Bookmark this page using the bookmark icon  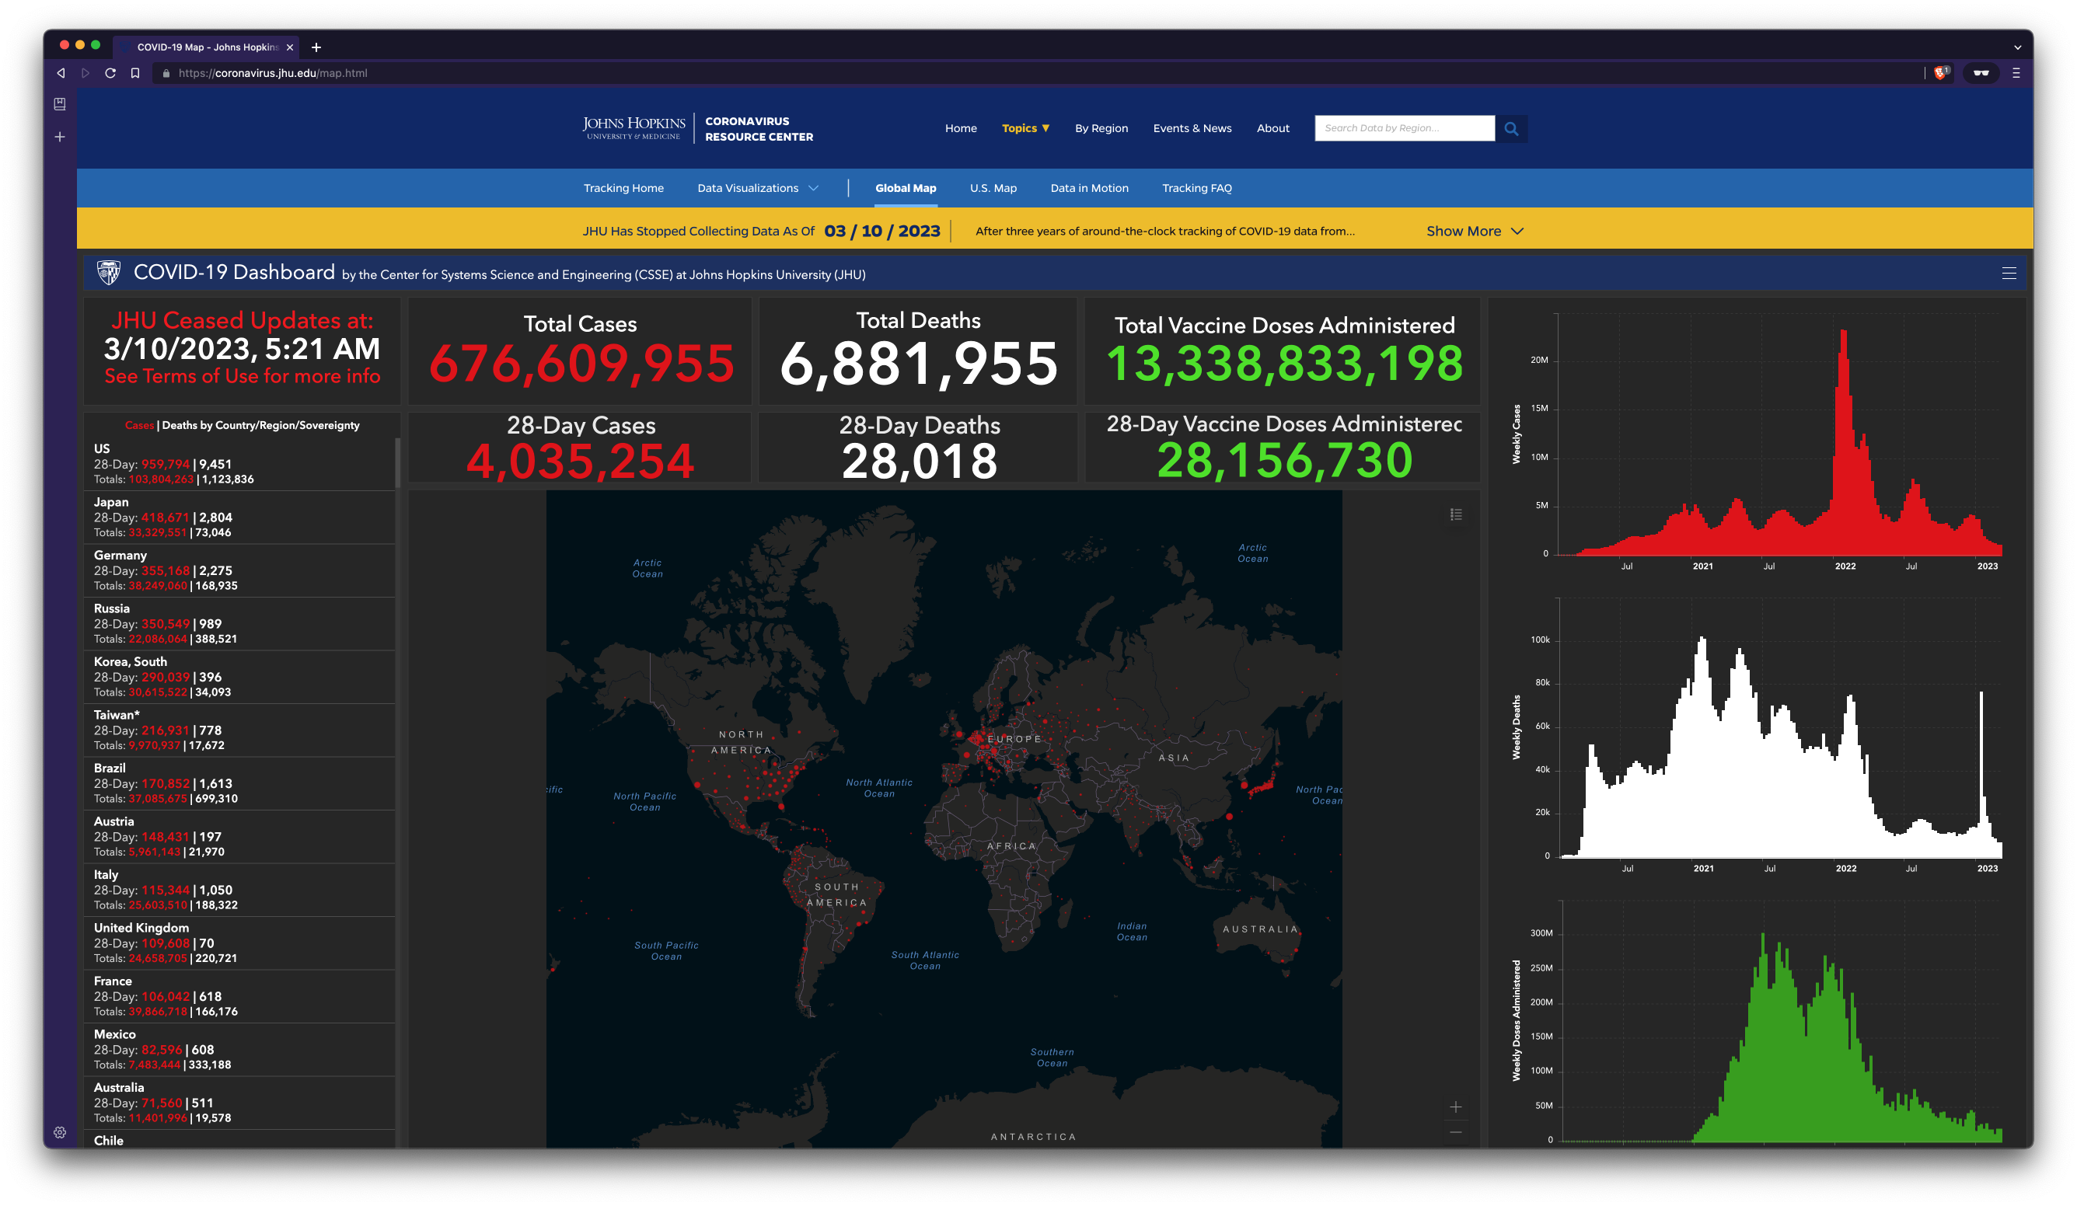pos(135,72)
